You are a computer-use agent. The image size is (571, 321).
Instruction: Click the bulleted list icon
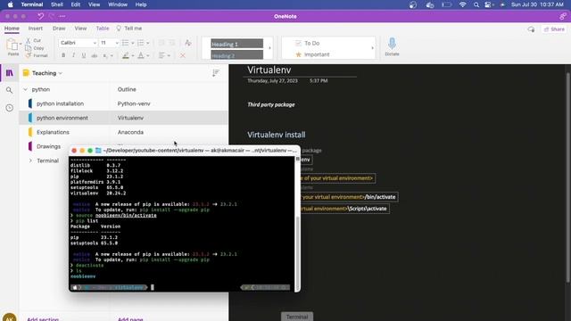point(125,43)
